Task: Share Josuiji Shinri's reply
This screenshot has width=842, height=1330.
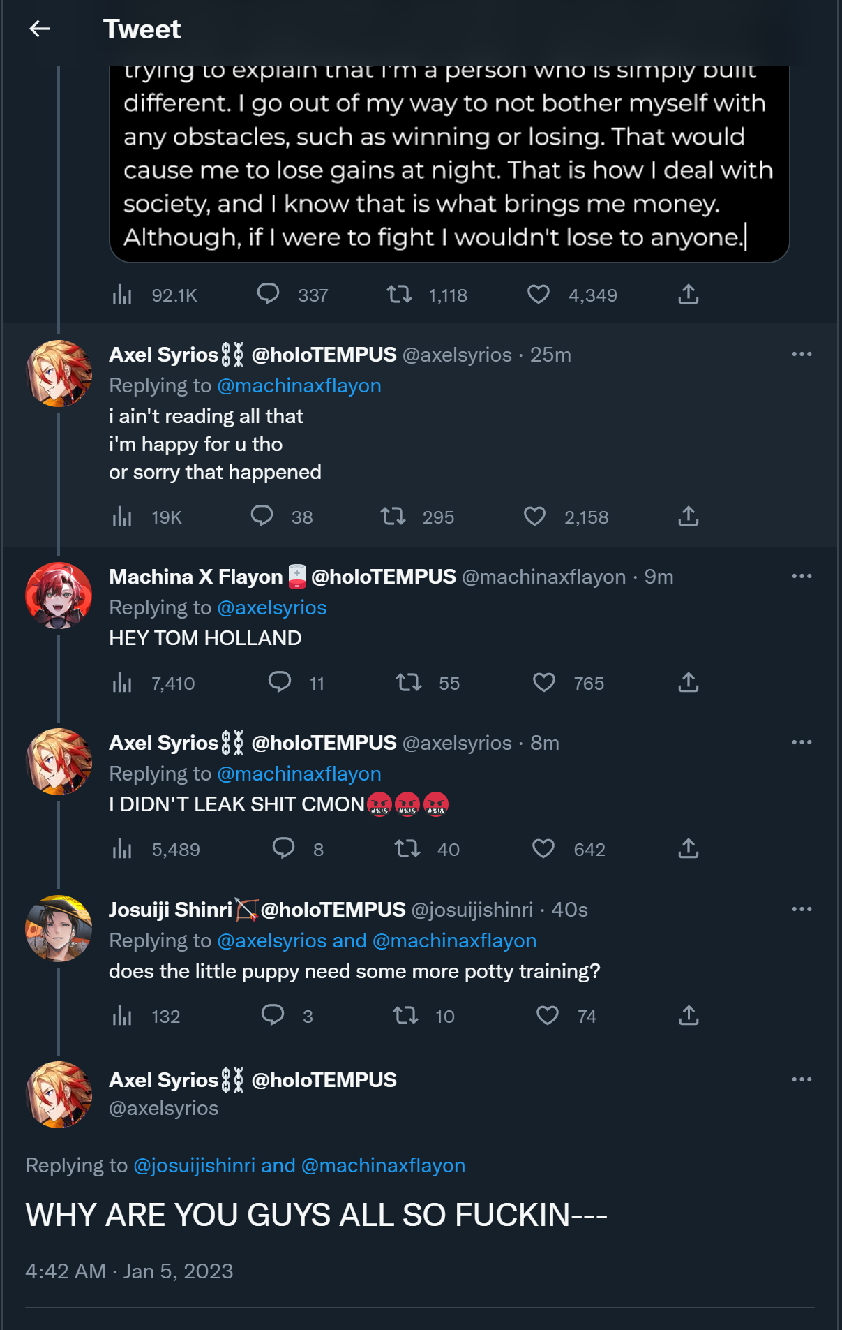Action: (x=688, y=1015)
